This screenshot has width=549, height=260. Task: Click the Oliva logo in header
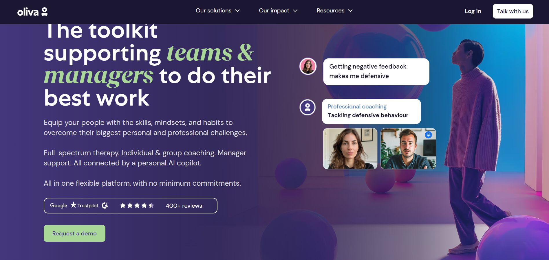(32, 12)
